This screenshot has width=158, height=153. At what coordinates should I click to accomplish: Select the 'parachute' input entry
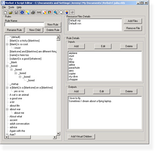click(74, 68)
